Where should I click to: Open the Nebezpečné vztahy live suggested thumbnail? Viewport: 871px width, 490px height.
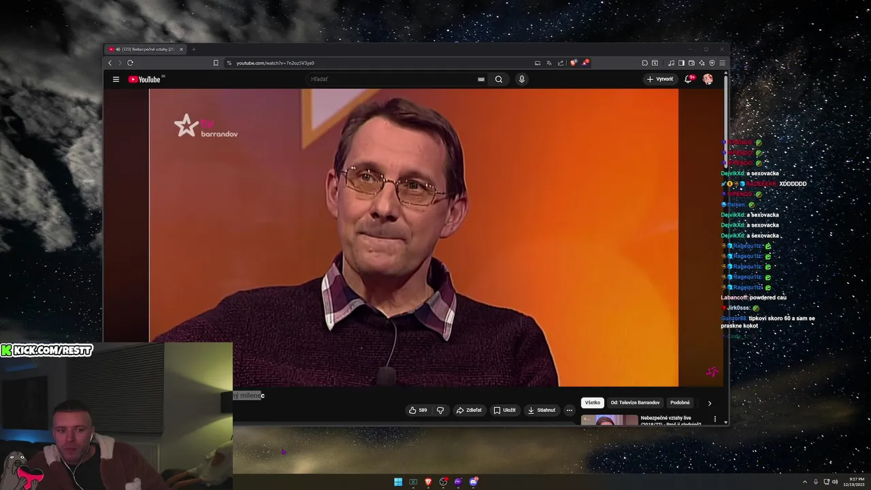pos(610,420)
